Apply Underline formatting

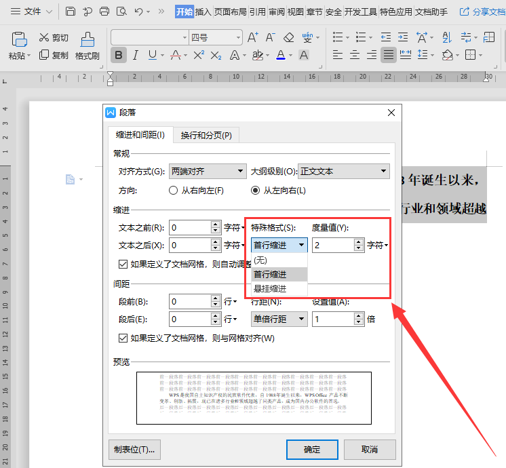pos(153,55)
